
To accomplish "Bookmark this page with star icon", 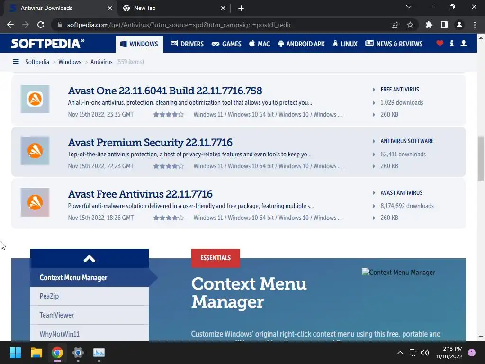I will tap(410, 25).
